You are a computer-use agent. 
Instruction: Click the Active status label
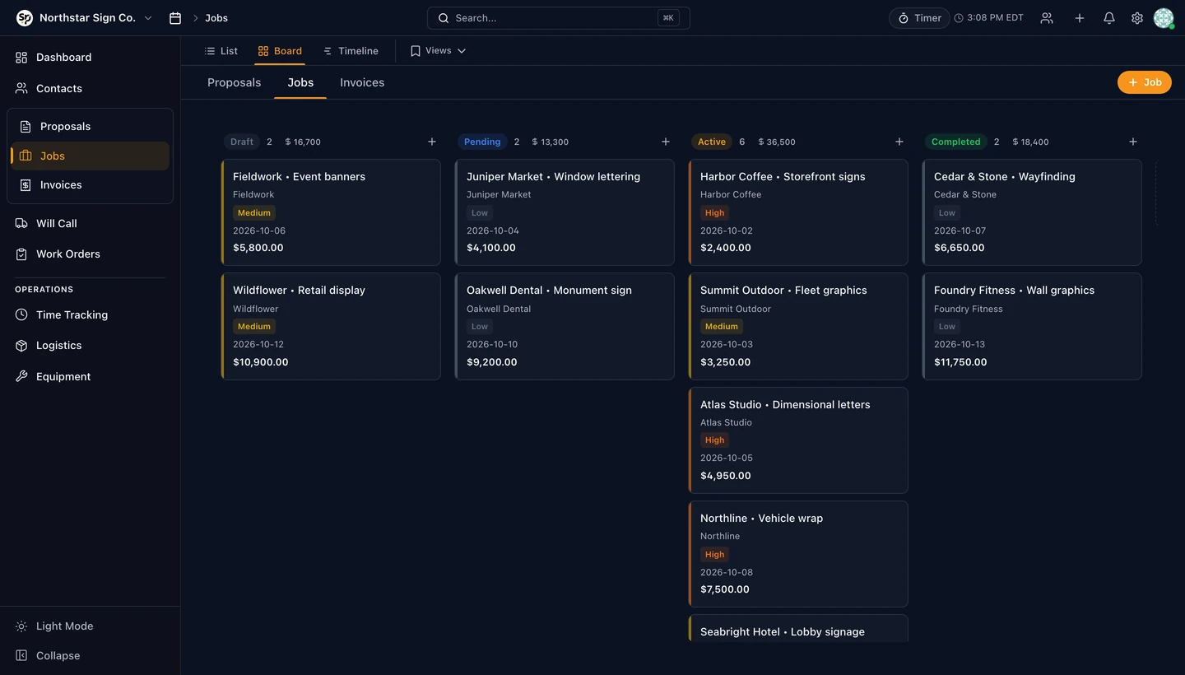coord(712,142)
